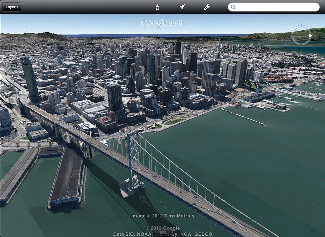Image resolution: width=325 pixels, height=237 pixels.
Task: Select the South Beach place label
Action: point(93,96)
